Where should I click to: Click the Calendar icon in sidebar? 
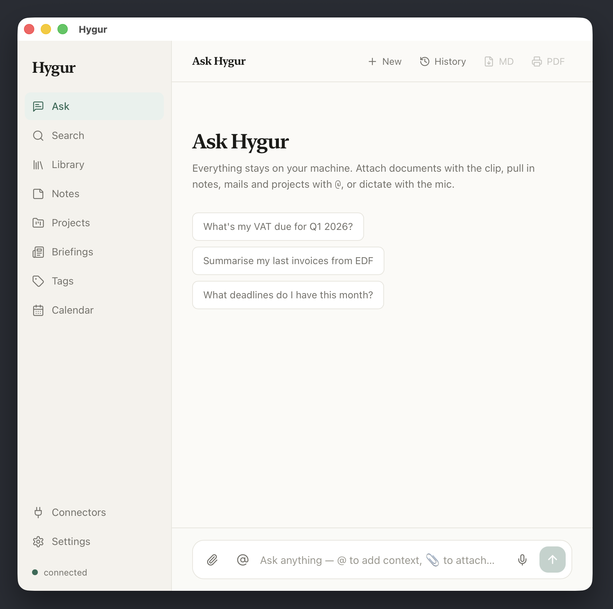click(38, 310)
